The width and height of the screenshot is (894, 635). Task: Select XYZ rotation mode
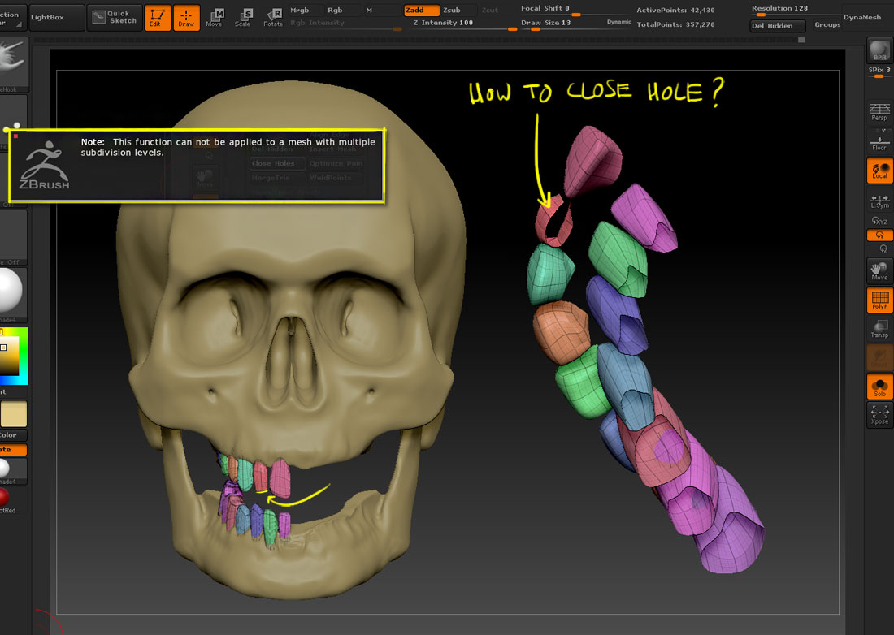[x=879, y=221]
